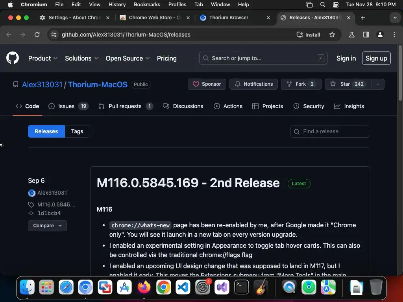
Task: Open Terminal from the dock
Action: [242, 287]
